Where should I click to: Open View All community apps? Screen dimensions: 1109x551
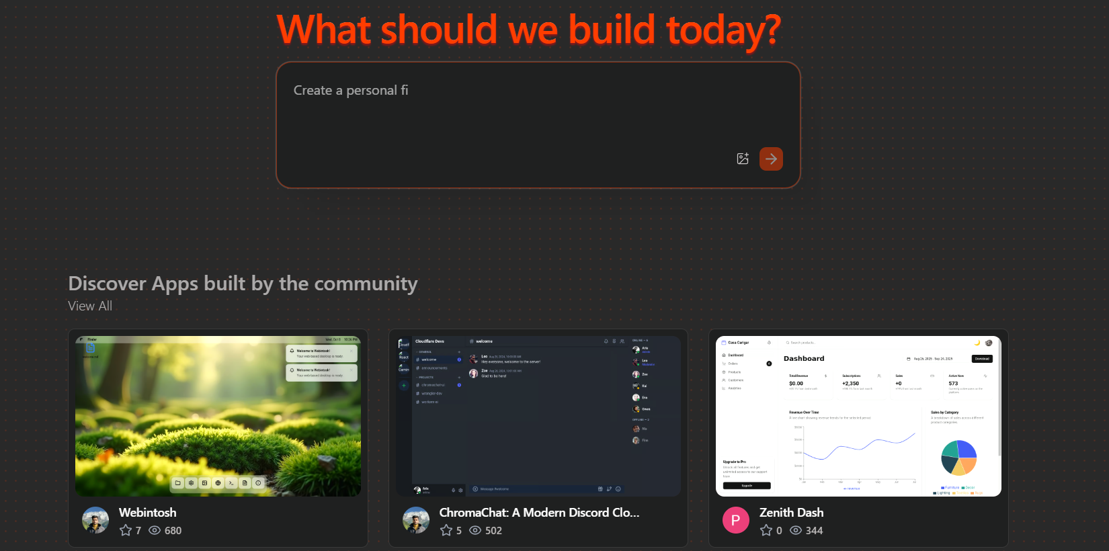[90, 306]
